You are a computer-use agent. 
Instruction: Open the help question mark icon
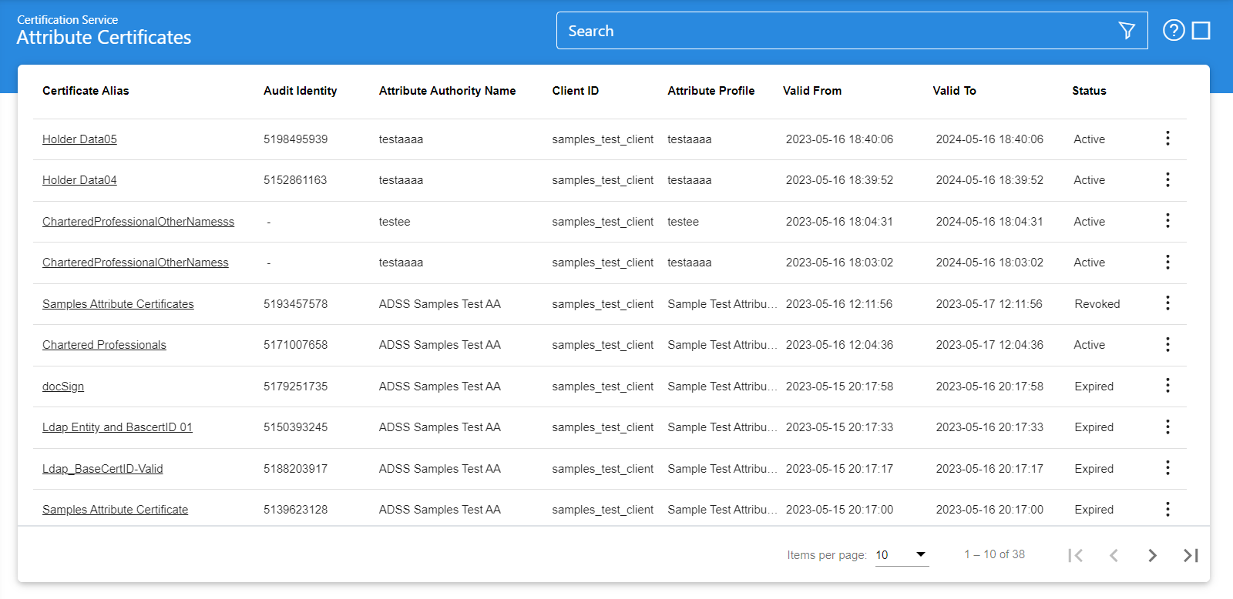tap(1173, 31)
